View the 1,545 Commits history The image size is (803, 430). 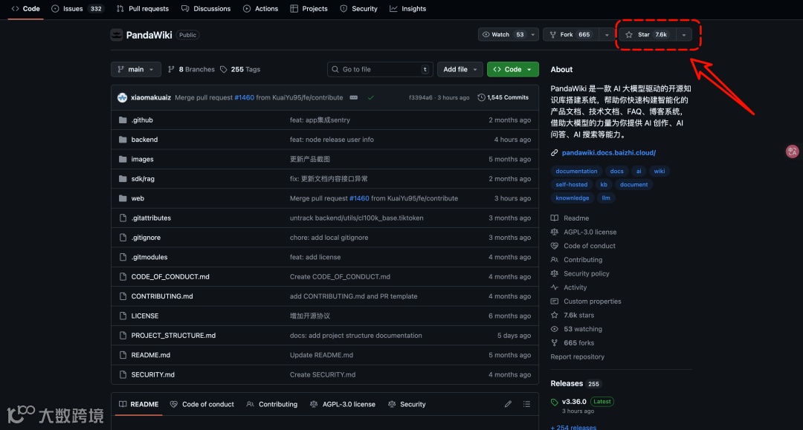pyautogui.click(x=503, y=97)
